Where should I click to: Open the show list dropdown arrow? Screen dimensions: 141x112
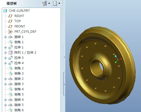(59, 3)
